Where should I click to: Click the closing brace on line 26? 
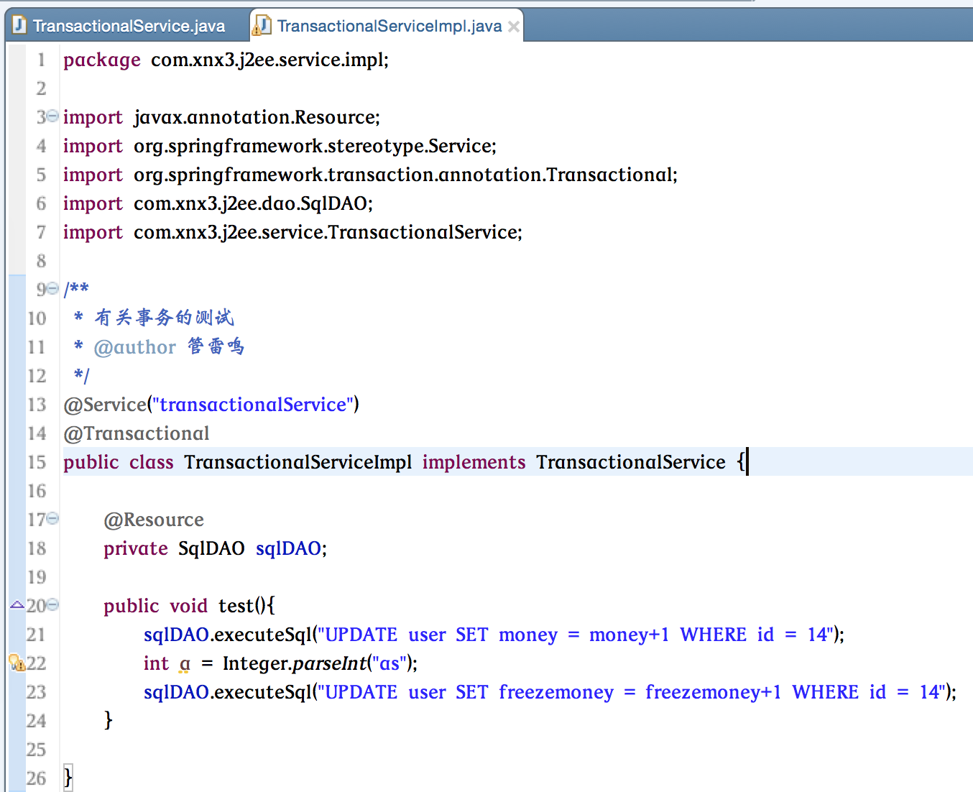68,778
